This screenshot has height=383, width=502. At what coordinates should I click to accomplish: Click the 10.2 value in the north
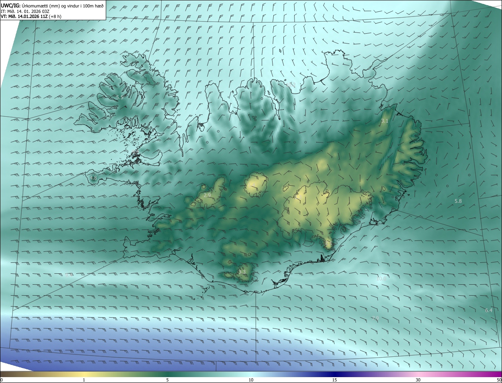click(x=291, y=85)
